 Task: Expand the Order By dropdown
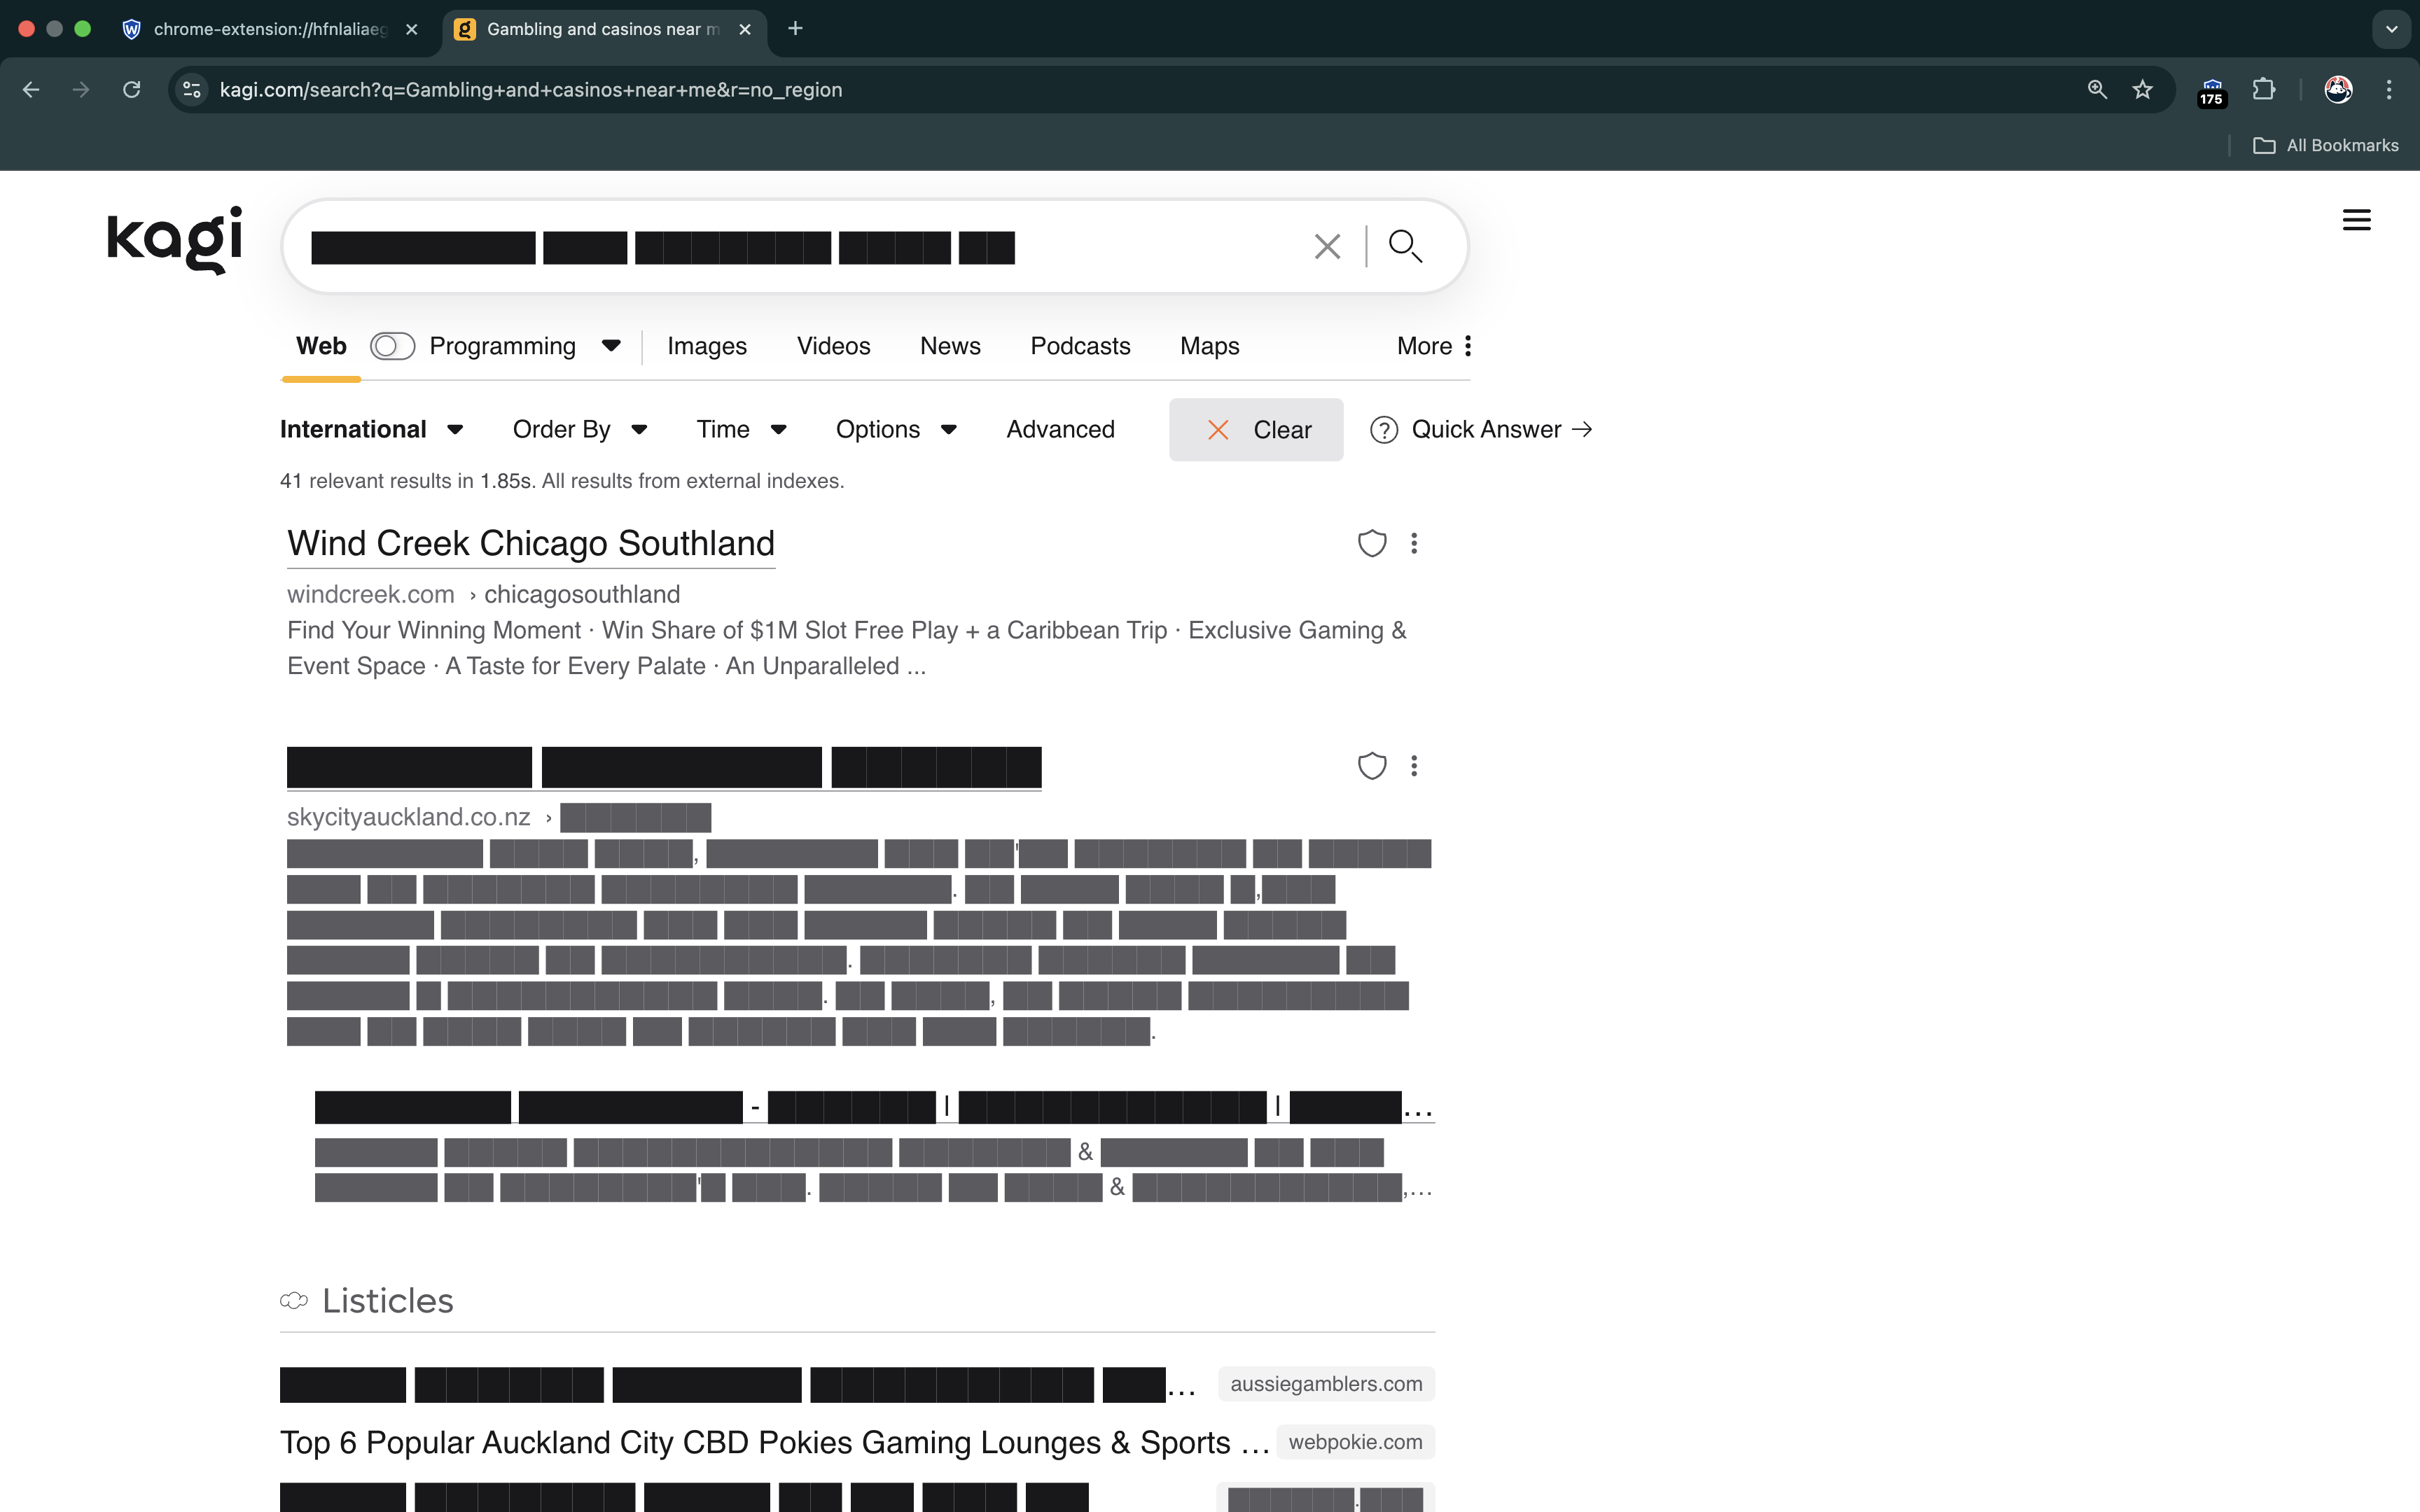tap(580, 430)
